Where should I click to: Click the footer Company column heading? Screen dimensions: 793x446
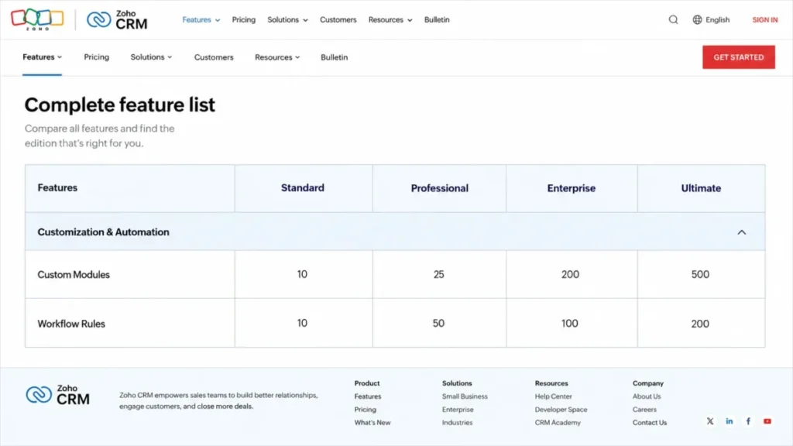pos(648,383)
